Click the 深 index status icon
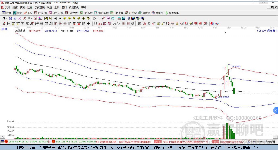The image size is (278, 150). [x=53, y=142]
